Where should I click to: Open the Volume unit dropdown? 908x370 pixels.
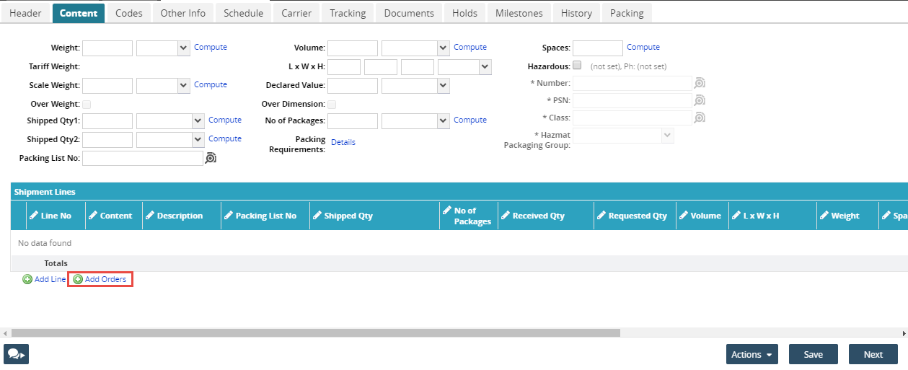pos(415,48)
